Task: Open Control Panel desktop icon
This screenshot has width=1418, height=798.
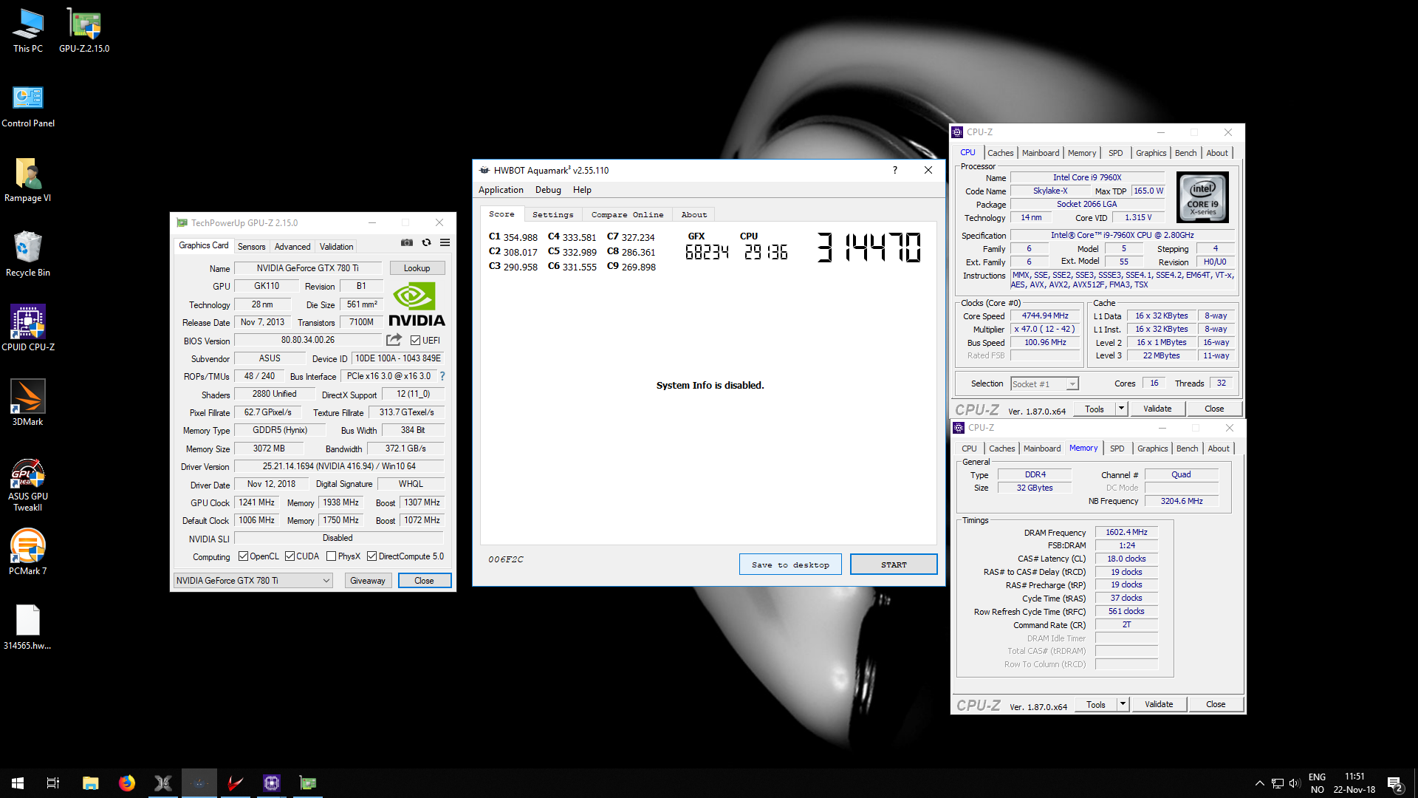Action: [28, 106]
